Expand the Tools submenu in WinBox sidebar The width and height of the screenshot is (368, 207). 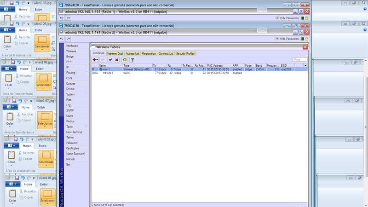click(x=76, y=126)
